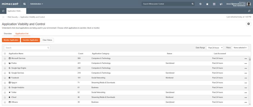Click the iCloud apple icon
253x107 pixels.
(x=10, y=97)
